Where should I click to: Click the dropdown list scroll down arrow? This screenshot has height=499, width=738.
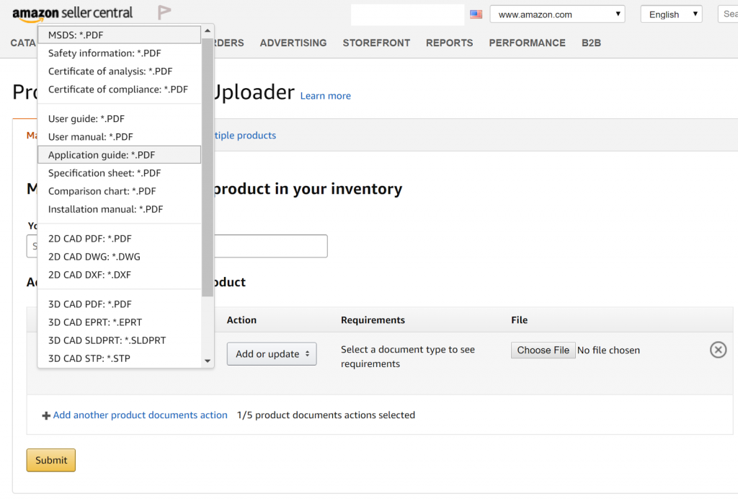[x=208, y=361]
